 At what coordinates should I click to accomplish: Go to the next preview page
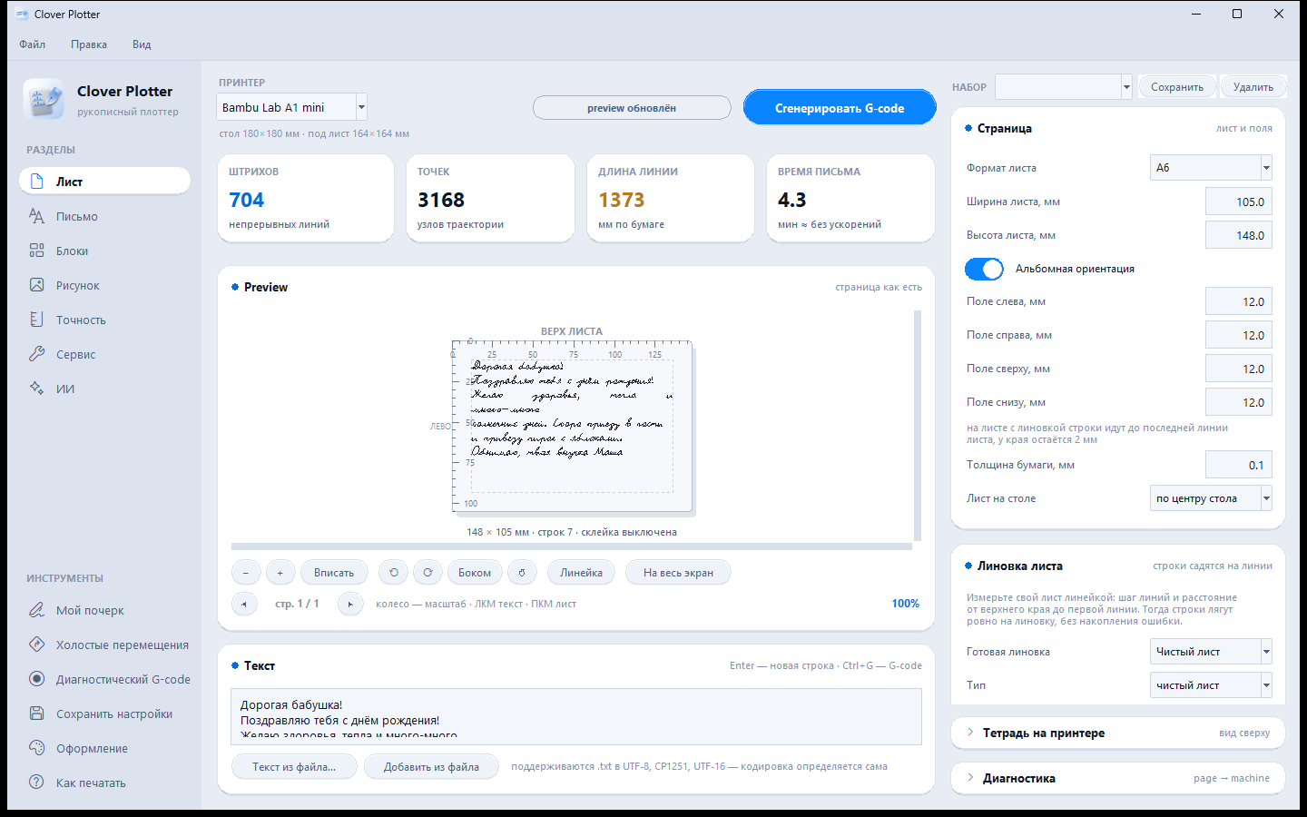coord(350,604)
